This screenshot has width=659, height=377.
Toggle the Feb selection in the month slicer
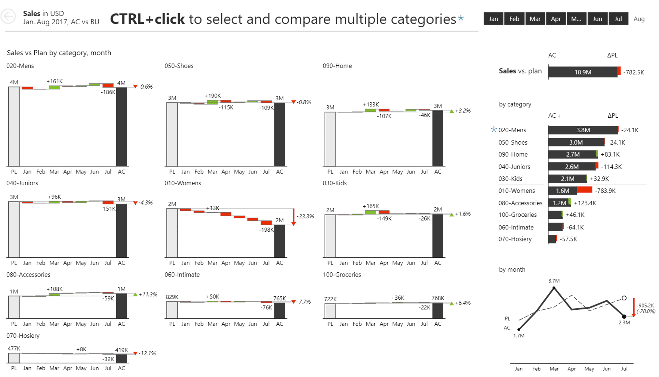pyautogui.click(x=514, y=18)
